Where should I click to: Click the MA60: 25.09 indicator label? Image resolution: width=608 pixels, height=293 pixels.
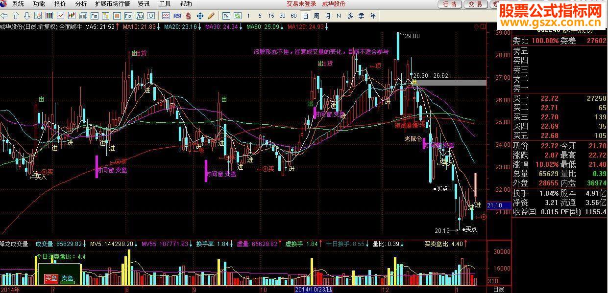tap(263, 27)
